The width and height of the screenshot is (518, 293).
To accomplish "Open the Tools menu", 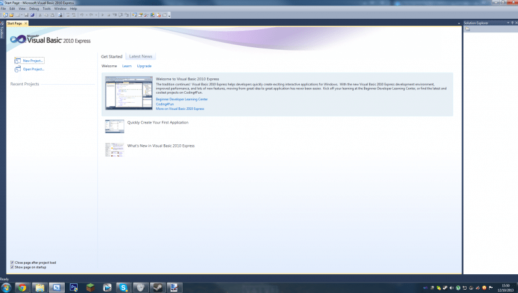I will (47, 8).
